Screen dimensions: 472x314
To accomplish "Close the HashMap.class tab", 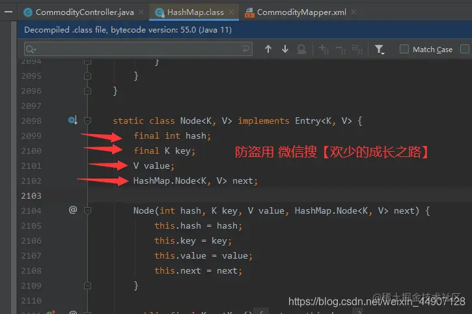I will (231, 12).
